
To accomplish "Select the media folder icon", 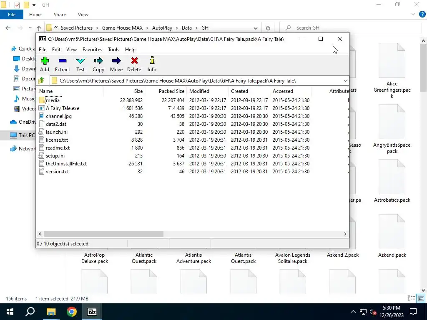I will (x=41, y=100).
